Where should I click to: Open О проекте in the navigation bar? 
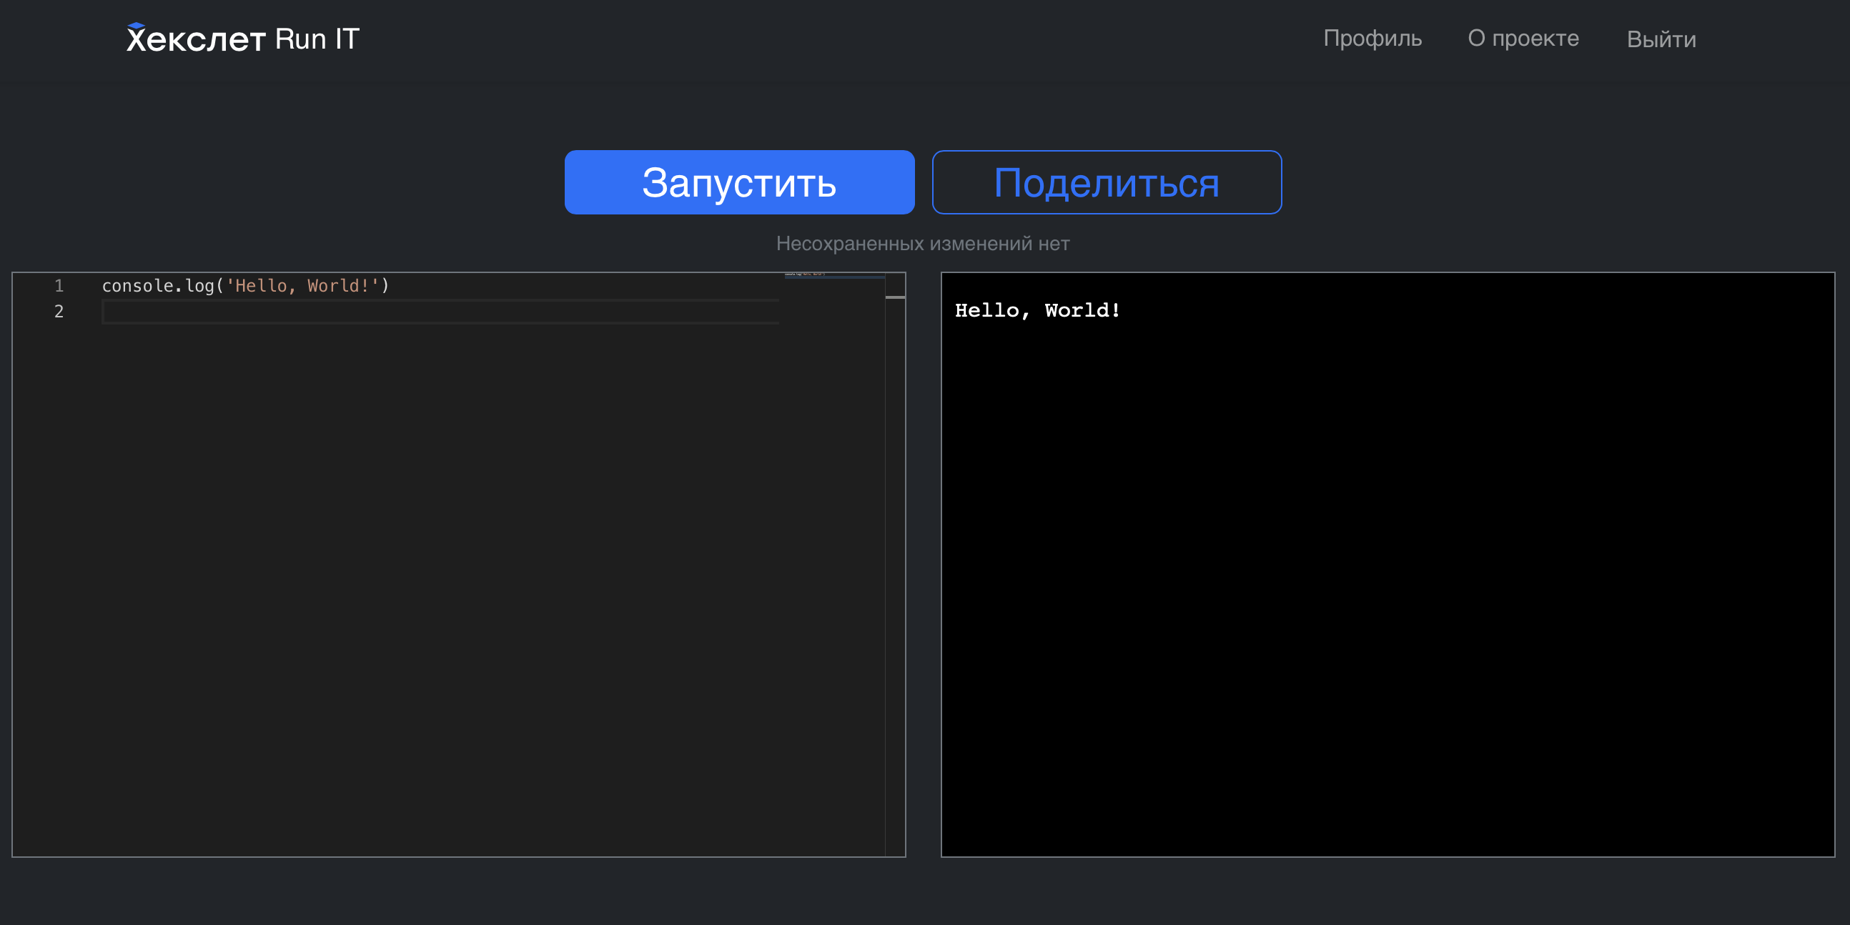click(x=1523, y=39)
